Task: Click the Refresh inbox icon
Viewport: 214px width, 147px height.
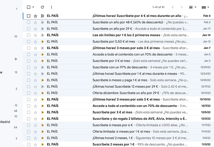Action: 42,7
